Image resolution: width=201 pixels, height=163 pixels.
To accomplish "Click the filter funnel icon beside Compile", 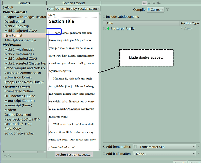I will pyautogui.click(x=167, y=9).
